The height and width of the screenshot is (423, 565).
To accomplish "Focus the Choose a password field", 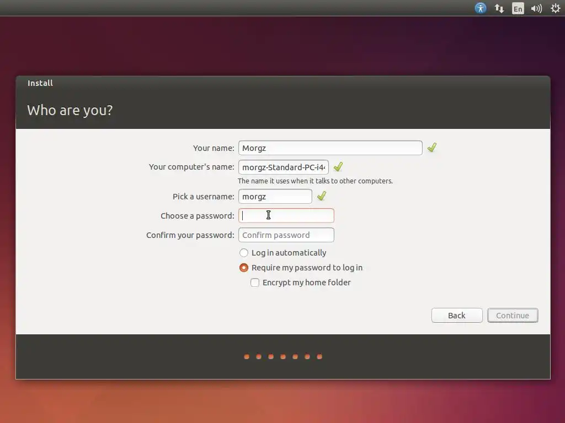I will 286,215.
